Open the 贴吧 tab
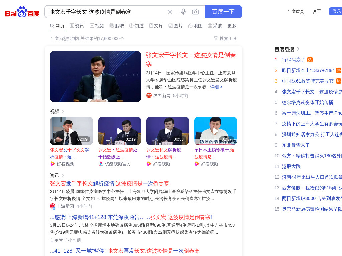This screenshot has height=256, width=342. (x=117, y=26)
